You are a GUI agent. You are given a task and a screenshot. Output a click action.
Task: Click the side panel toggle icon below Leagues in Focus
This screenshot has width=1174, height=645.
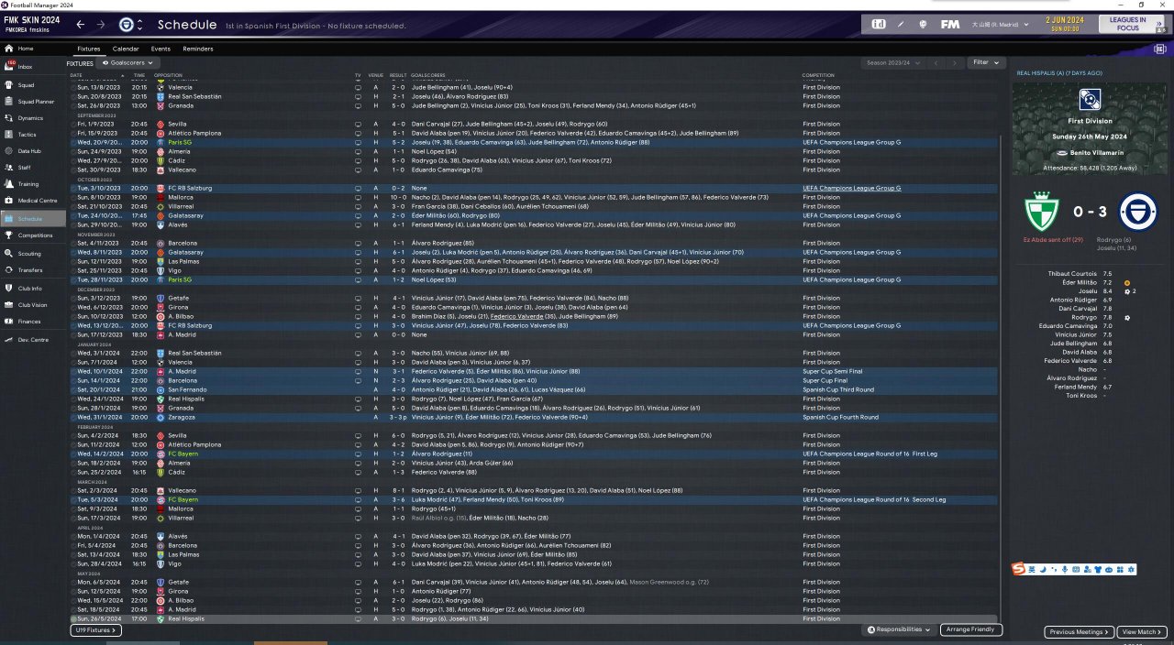tap(1159, 49)
